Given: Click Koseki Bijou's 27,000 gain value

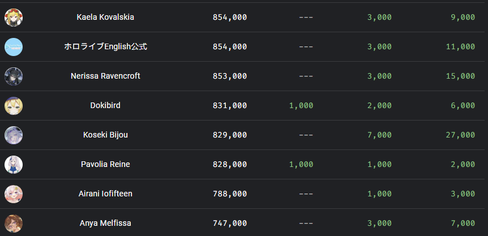Looking at the screenshot, I should 460,135.
